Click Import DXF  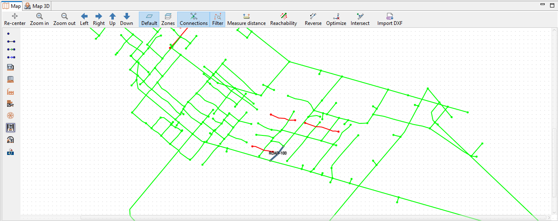(x=390, y=20)
